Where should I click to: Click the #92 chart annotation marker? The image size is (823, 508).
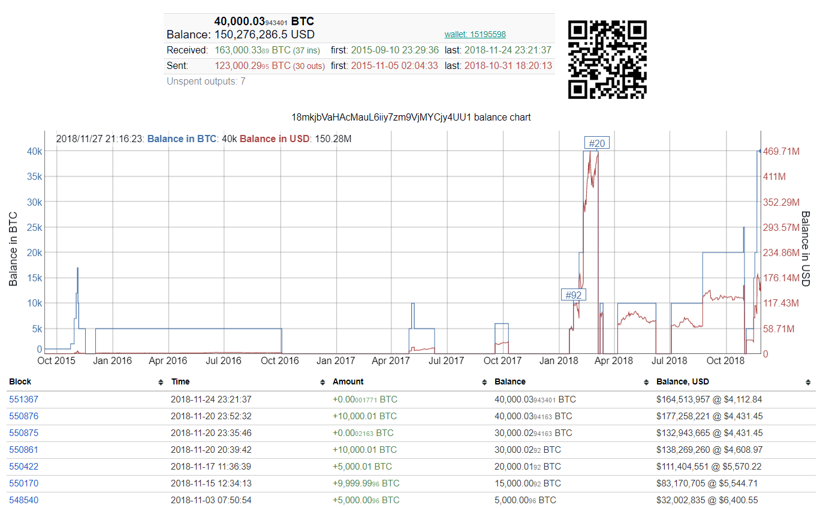[x=573, y=295]
